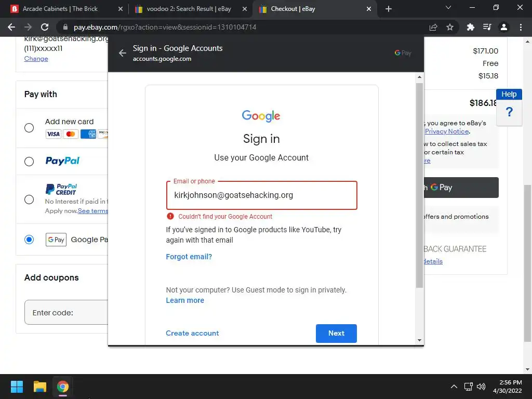Click the Enter code coupon field

tap(66, 312)
